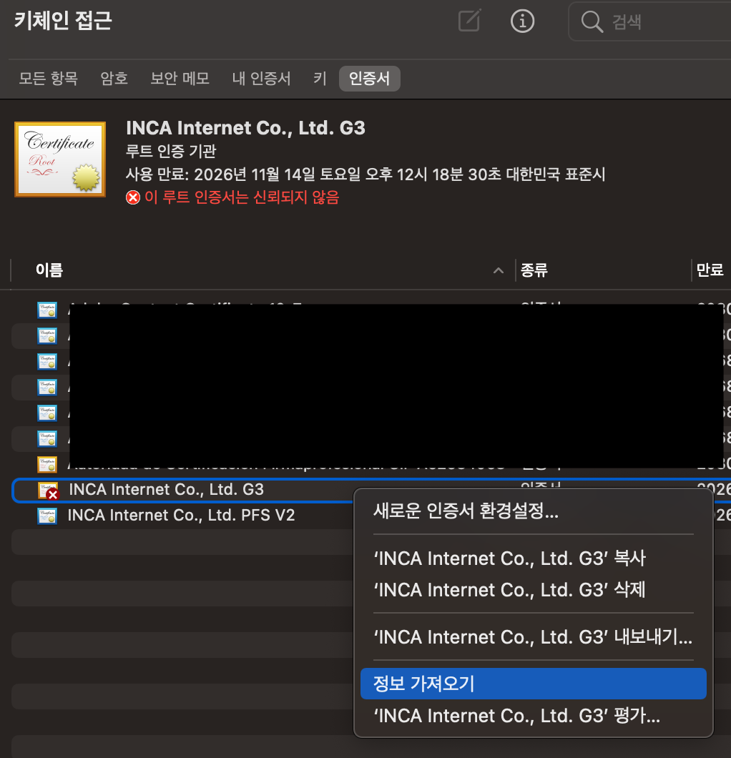Screen dimensions: 731x758
Task: Toggle sort direction arrow in 이름 column
Action: click(x=499, y=270)
